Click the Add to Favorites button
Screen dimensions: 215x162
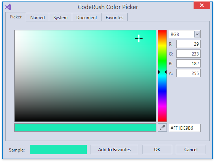[x=114, y=150]
